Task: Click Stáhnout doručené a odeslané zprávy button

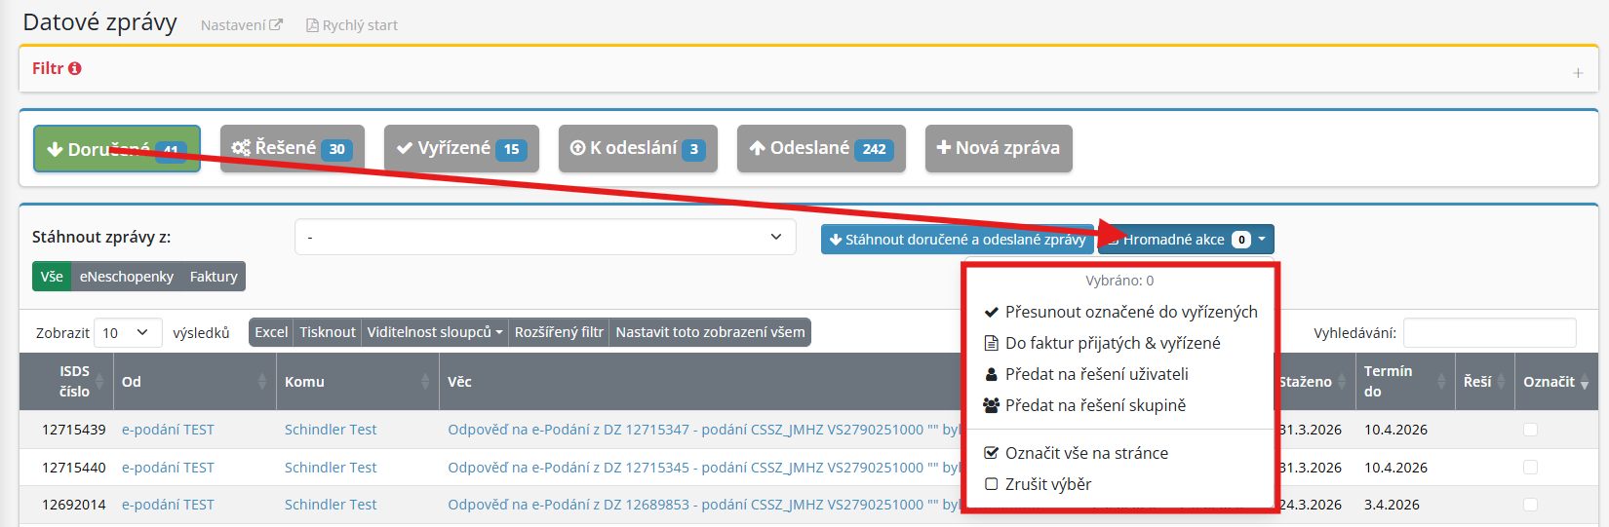Action: (x=957, y=239)
